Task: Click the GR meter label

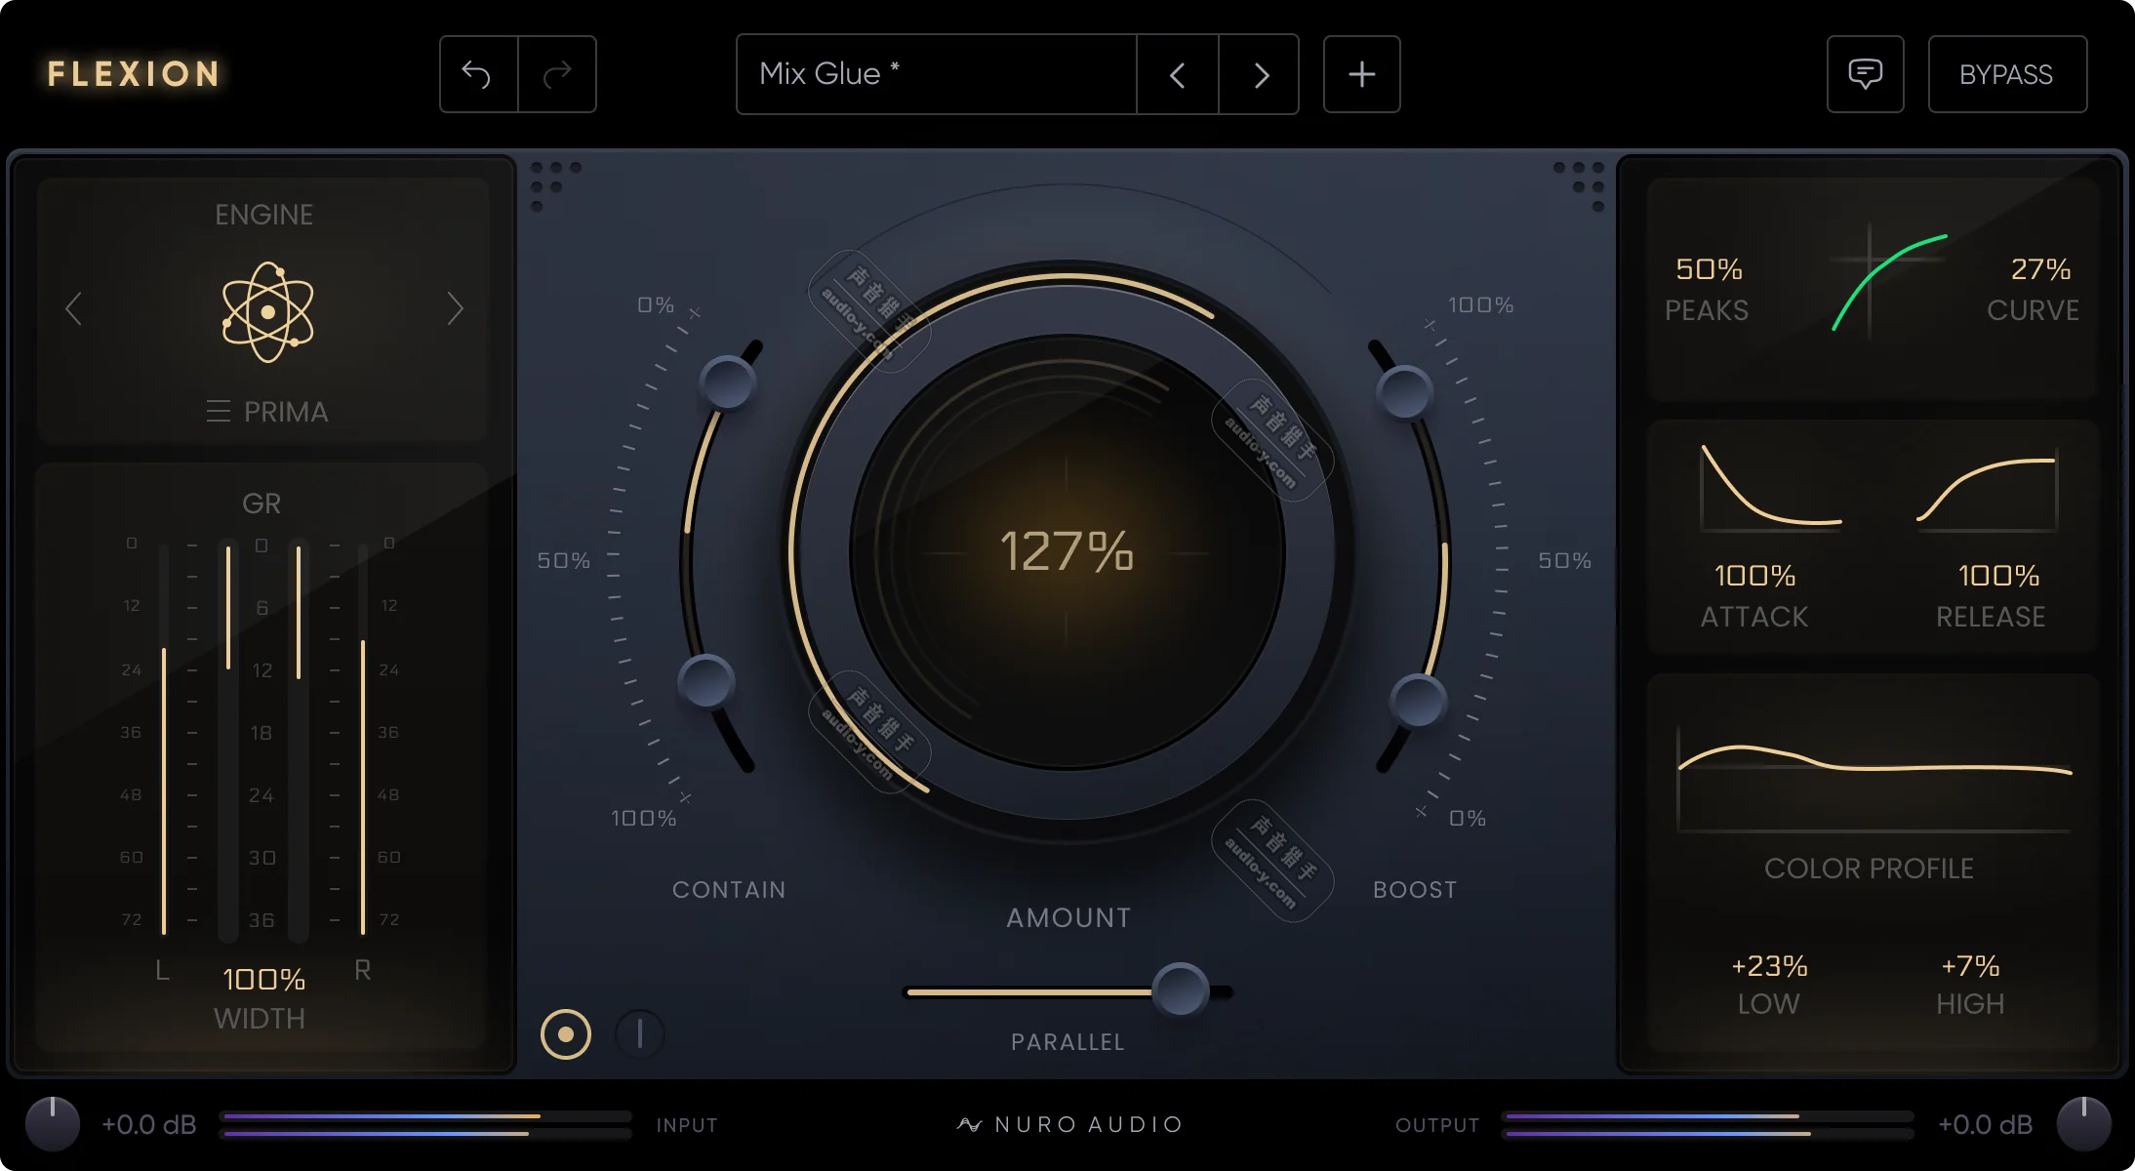Action: coord(262,504)
